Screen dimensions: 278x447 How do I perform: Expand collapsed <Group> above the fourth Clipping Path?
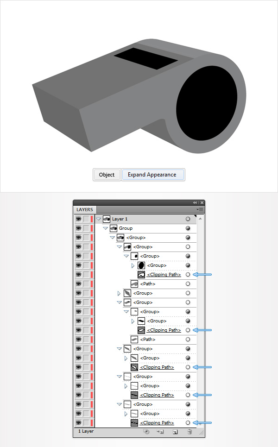pyautogui.click(x=126, y=386)
